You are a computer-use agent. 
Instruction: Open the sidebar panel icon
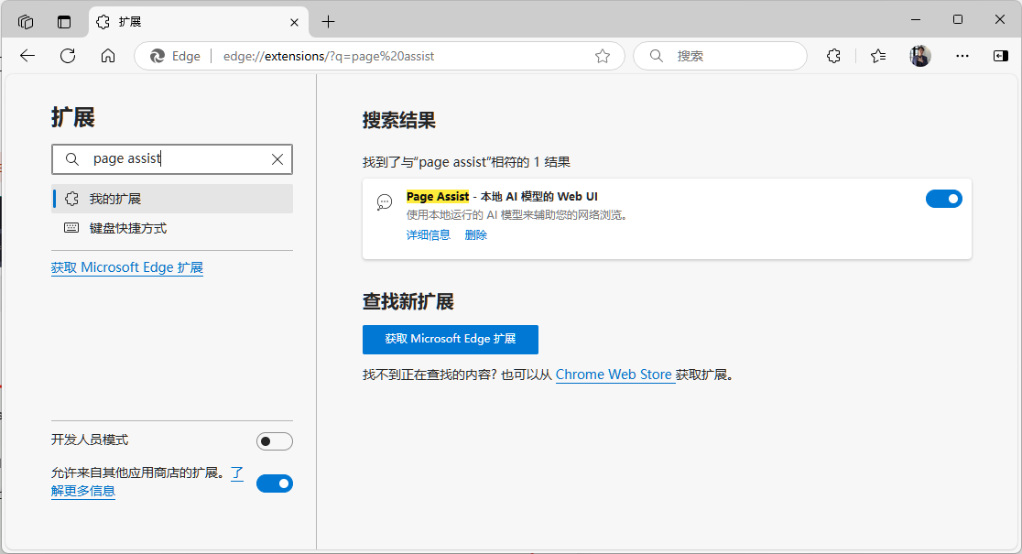(x=1001, y=56)
